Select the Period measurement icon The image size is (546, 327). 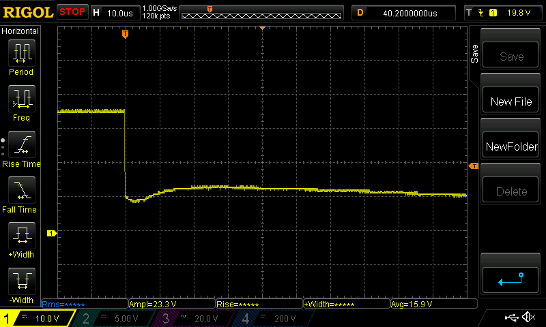pyautogui.click(x=21, y=53)
